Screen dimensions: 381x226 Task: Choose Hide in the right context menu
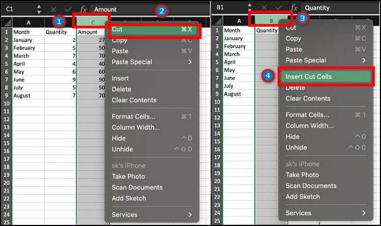pos(325,137)
